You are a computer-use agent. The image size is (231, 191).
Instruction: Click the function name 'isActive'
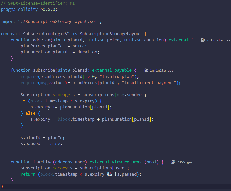(43, 162)
